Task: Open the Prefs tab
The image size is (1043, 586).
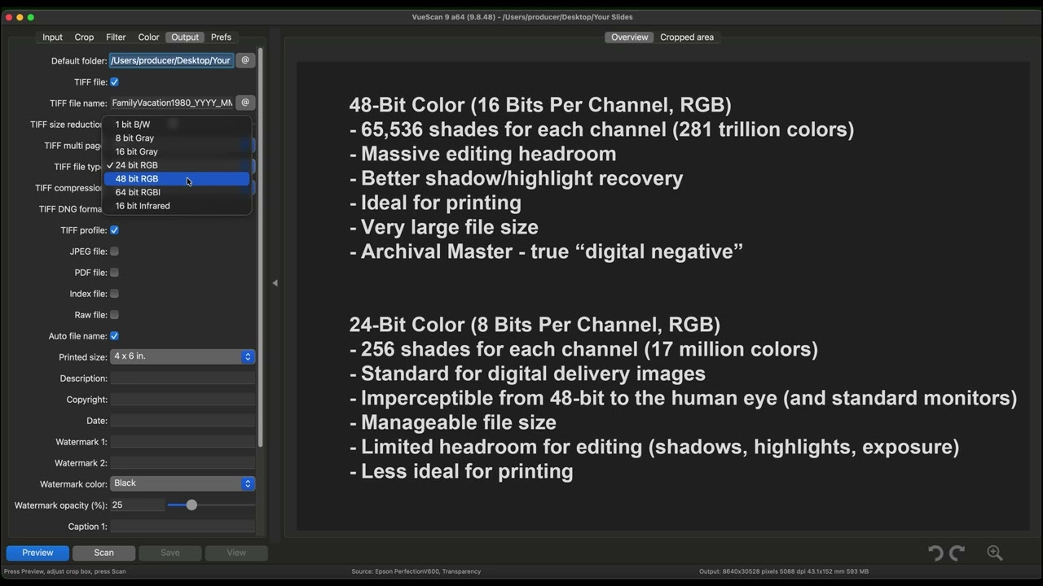Action: point(221,37)
